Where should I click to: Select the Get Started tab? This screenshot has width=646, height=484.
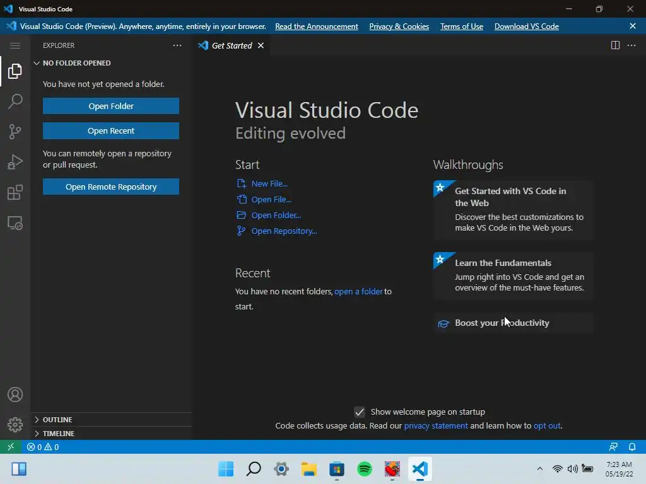coord(231,45)
